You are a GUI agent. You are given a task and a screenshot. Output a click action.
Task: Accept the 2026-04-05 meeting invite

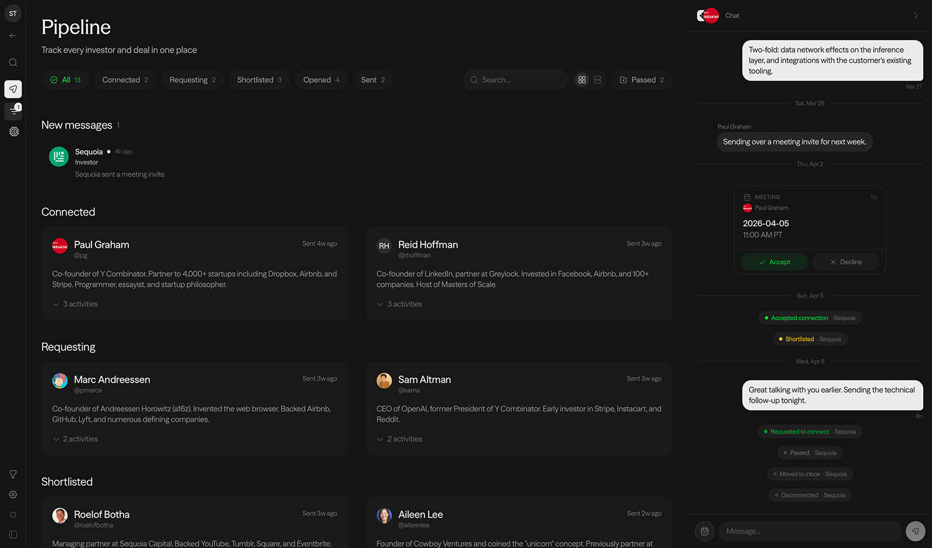(x=774, y=262)
